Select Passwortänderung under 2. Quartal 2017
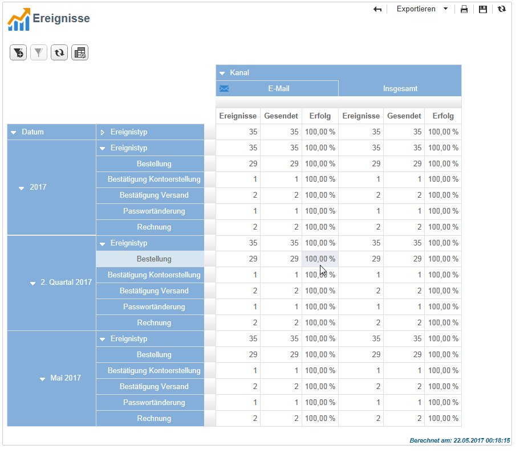The width and height of the screenshot is (532, 462). coord(151,306)
